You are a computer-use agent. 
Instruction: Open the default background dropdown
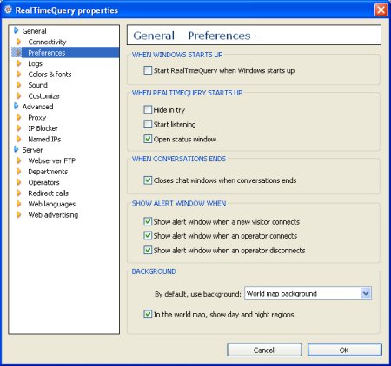(366, 294)
